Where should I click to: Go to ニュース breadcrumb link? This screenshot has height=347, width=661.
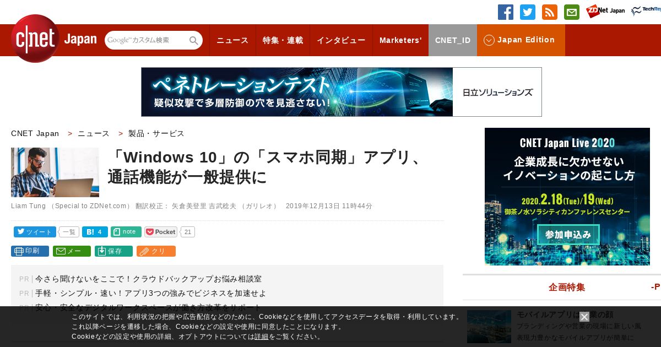(94, 133)
